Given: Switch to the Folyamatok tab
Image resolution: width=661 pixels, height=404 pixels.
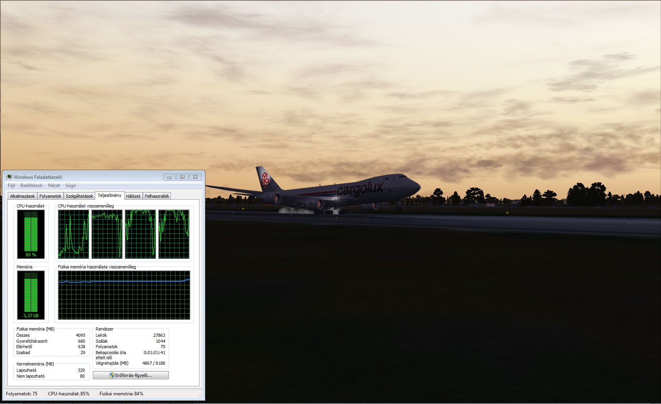Looking at the screenshot, I should [50, 196].
